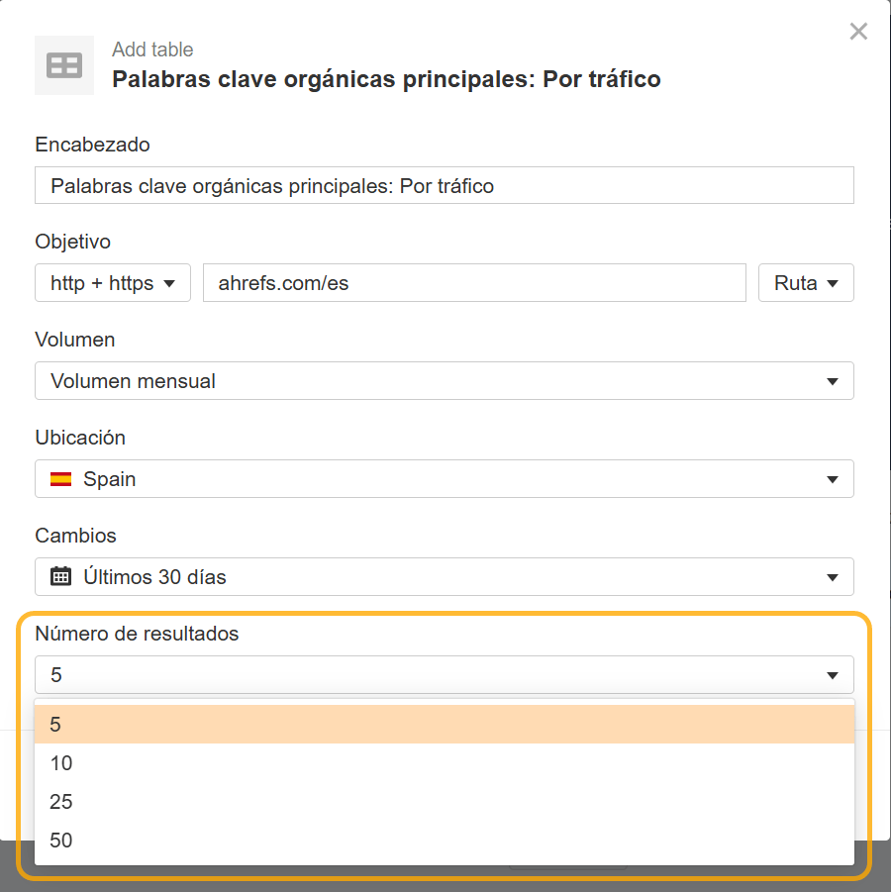Screen dimensions: 891x892
Task: Open the Ruta mode dropdown
Action: coord(805,282)
